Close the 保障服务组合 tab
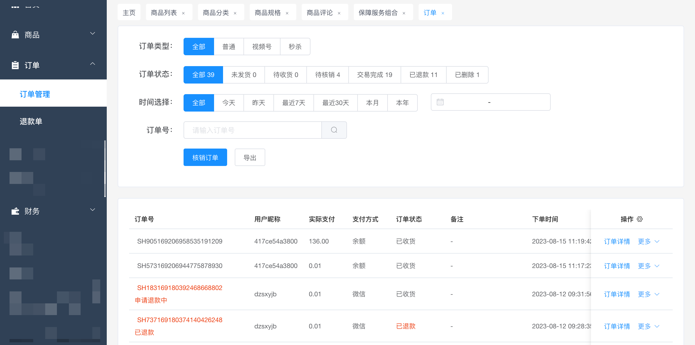The image size is (695, 345). [x=404, y=13]
